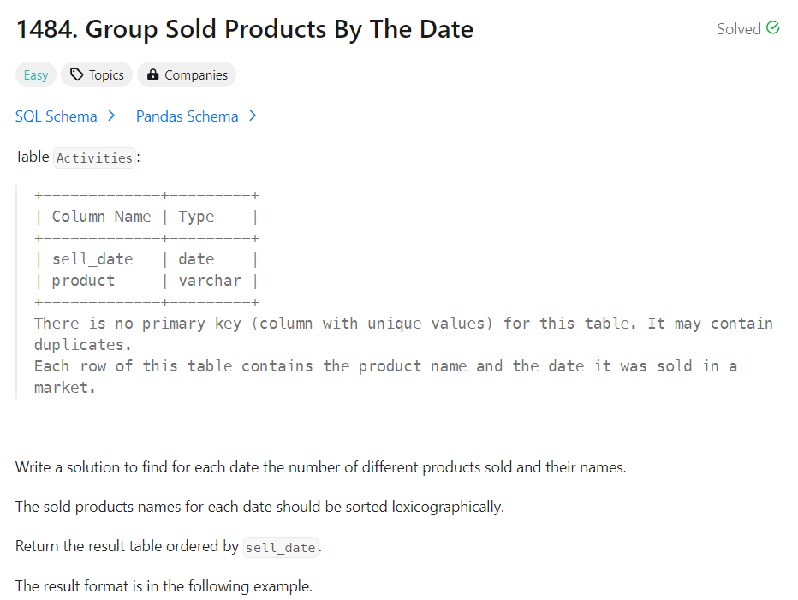The height and width of the screenshot is (600, 798).
Task: Click the lock icon beside Companies
Action: [152, 74]
